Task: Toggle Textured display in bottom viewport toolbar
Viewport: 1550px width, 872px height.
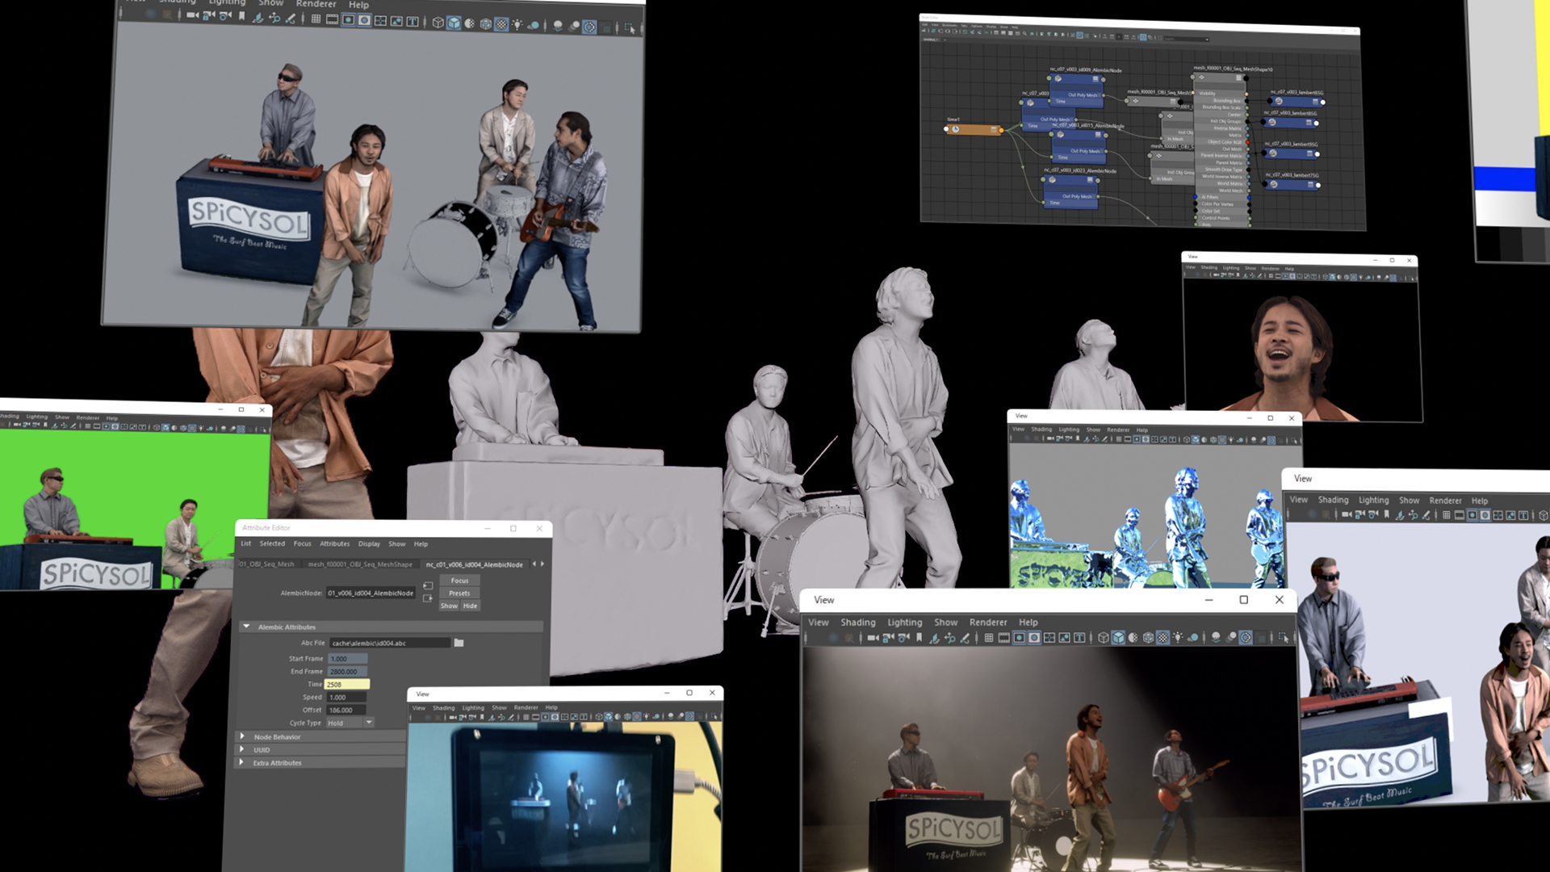Action: click(1162, 638)
